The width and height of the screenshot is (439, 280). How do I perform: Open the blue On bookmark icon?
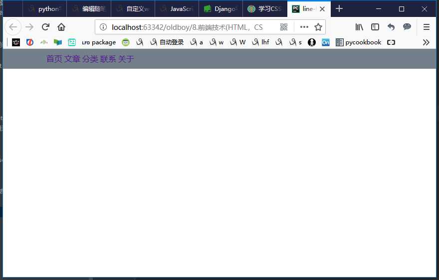[x=326, y=42]
